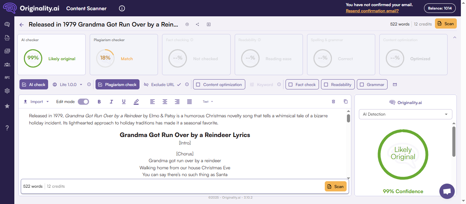Apply bold formatting
Image resolution: width=466 pixels, height=204 pixels.
(99, 102)
